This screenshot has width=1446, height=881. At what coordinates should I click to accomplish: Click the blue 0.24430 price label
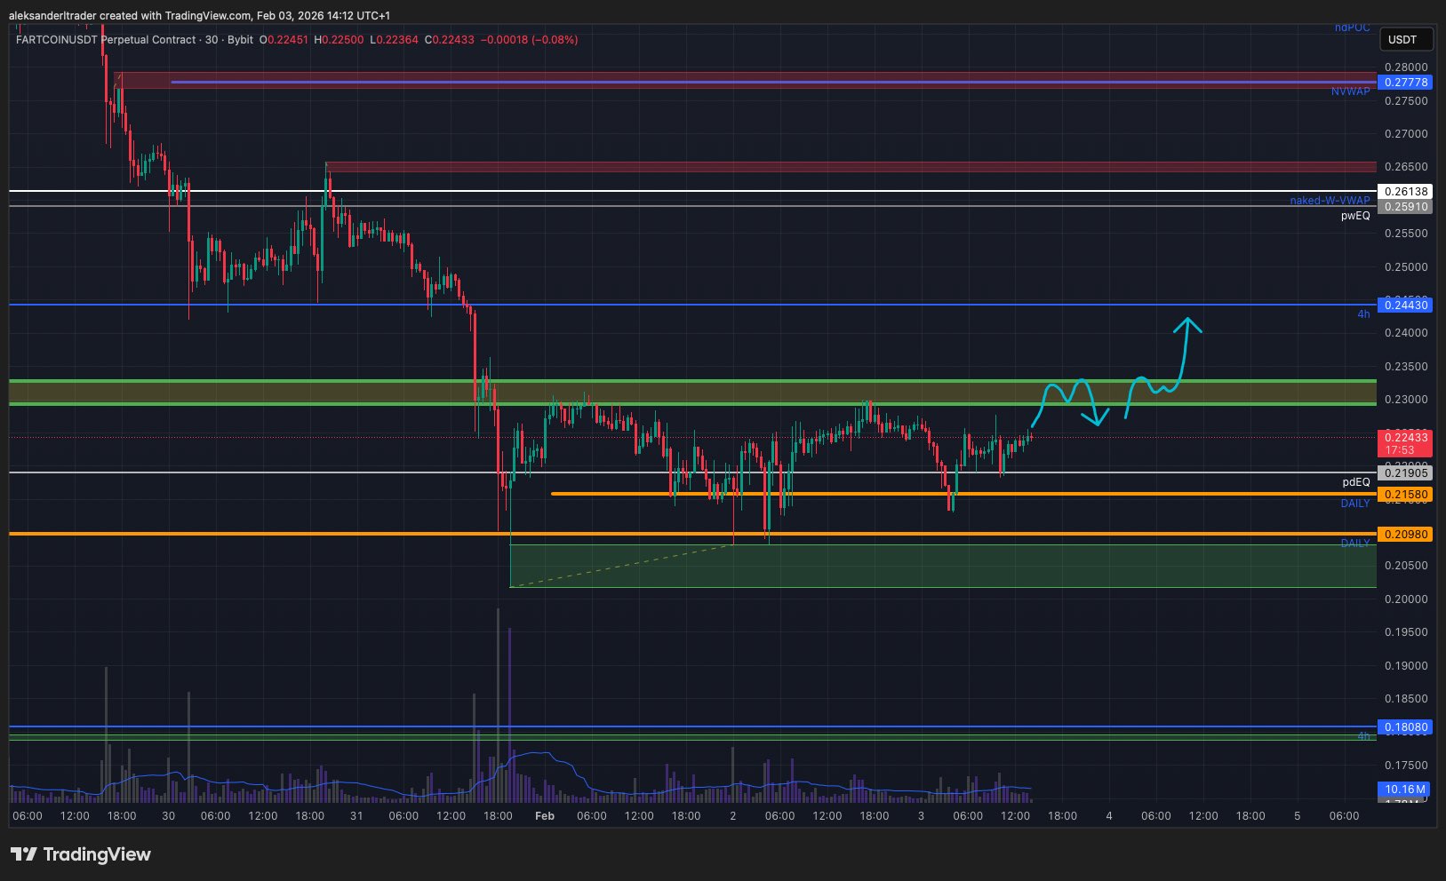coord(1404,306)
